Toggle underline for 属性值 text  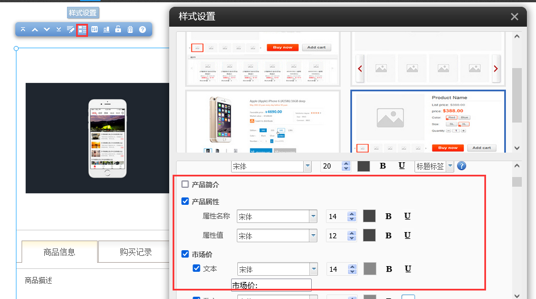[407, 235]
